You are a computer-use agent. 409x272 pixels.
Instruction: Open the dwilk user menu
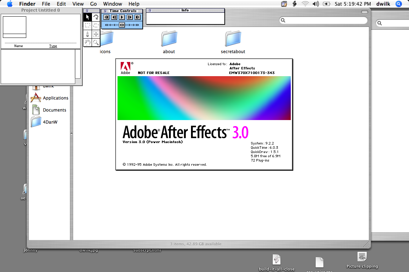[383, 4]
